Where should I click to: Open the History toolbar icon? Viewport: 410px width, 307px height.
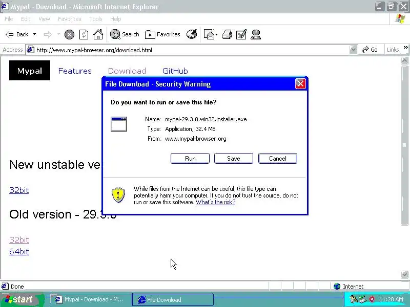click(192, 34)
